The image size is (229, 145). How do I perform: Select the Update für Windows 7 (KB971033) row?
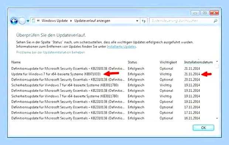pyautogui.click(x=113, y=74)
